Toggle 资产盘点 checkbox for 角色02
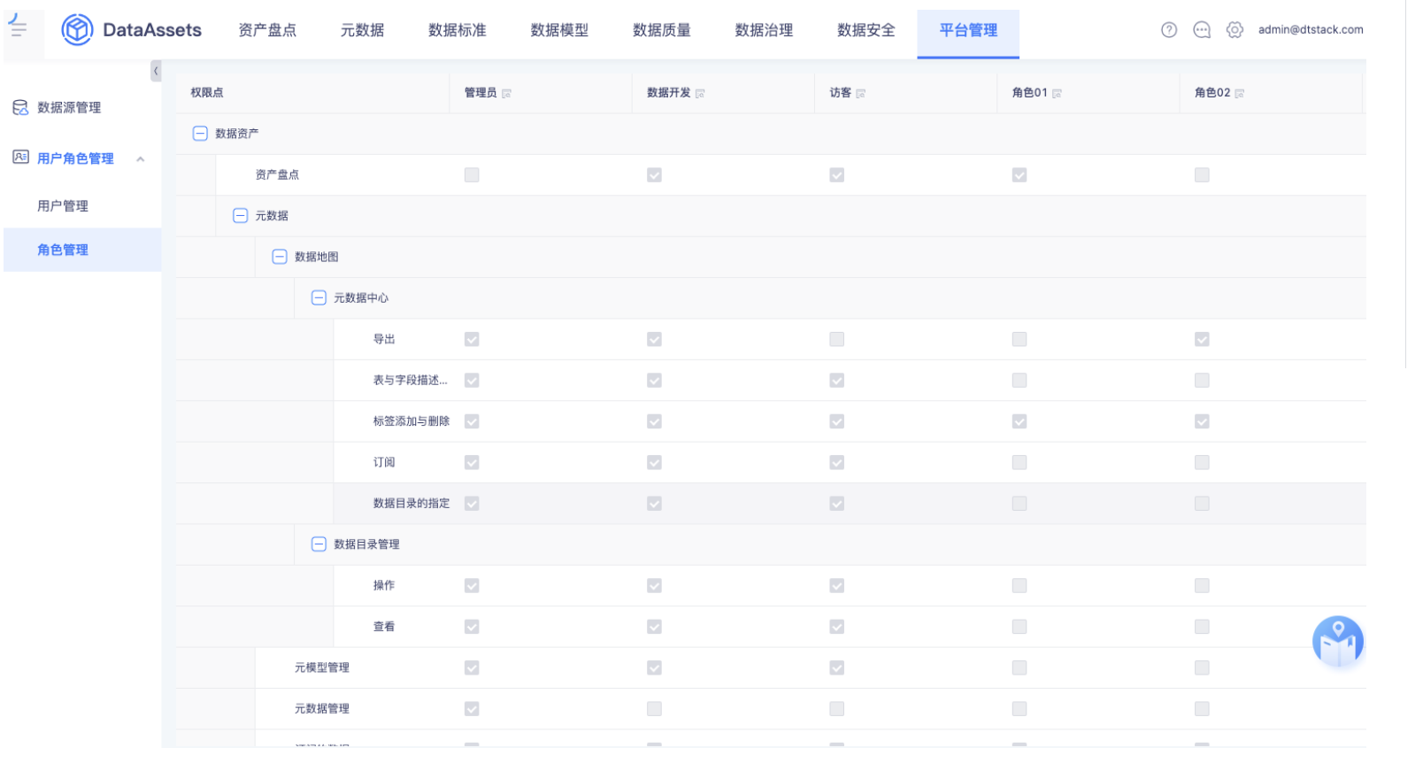This screenshot has width=1423, height=779. coord(1202,175)
